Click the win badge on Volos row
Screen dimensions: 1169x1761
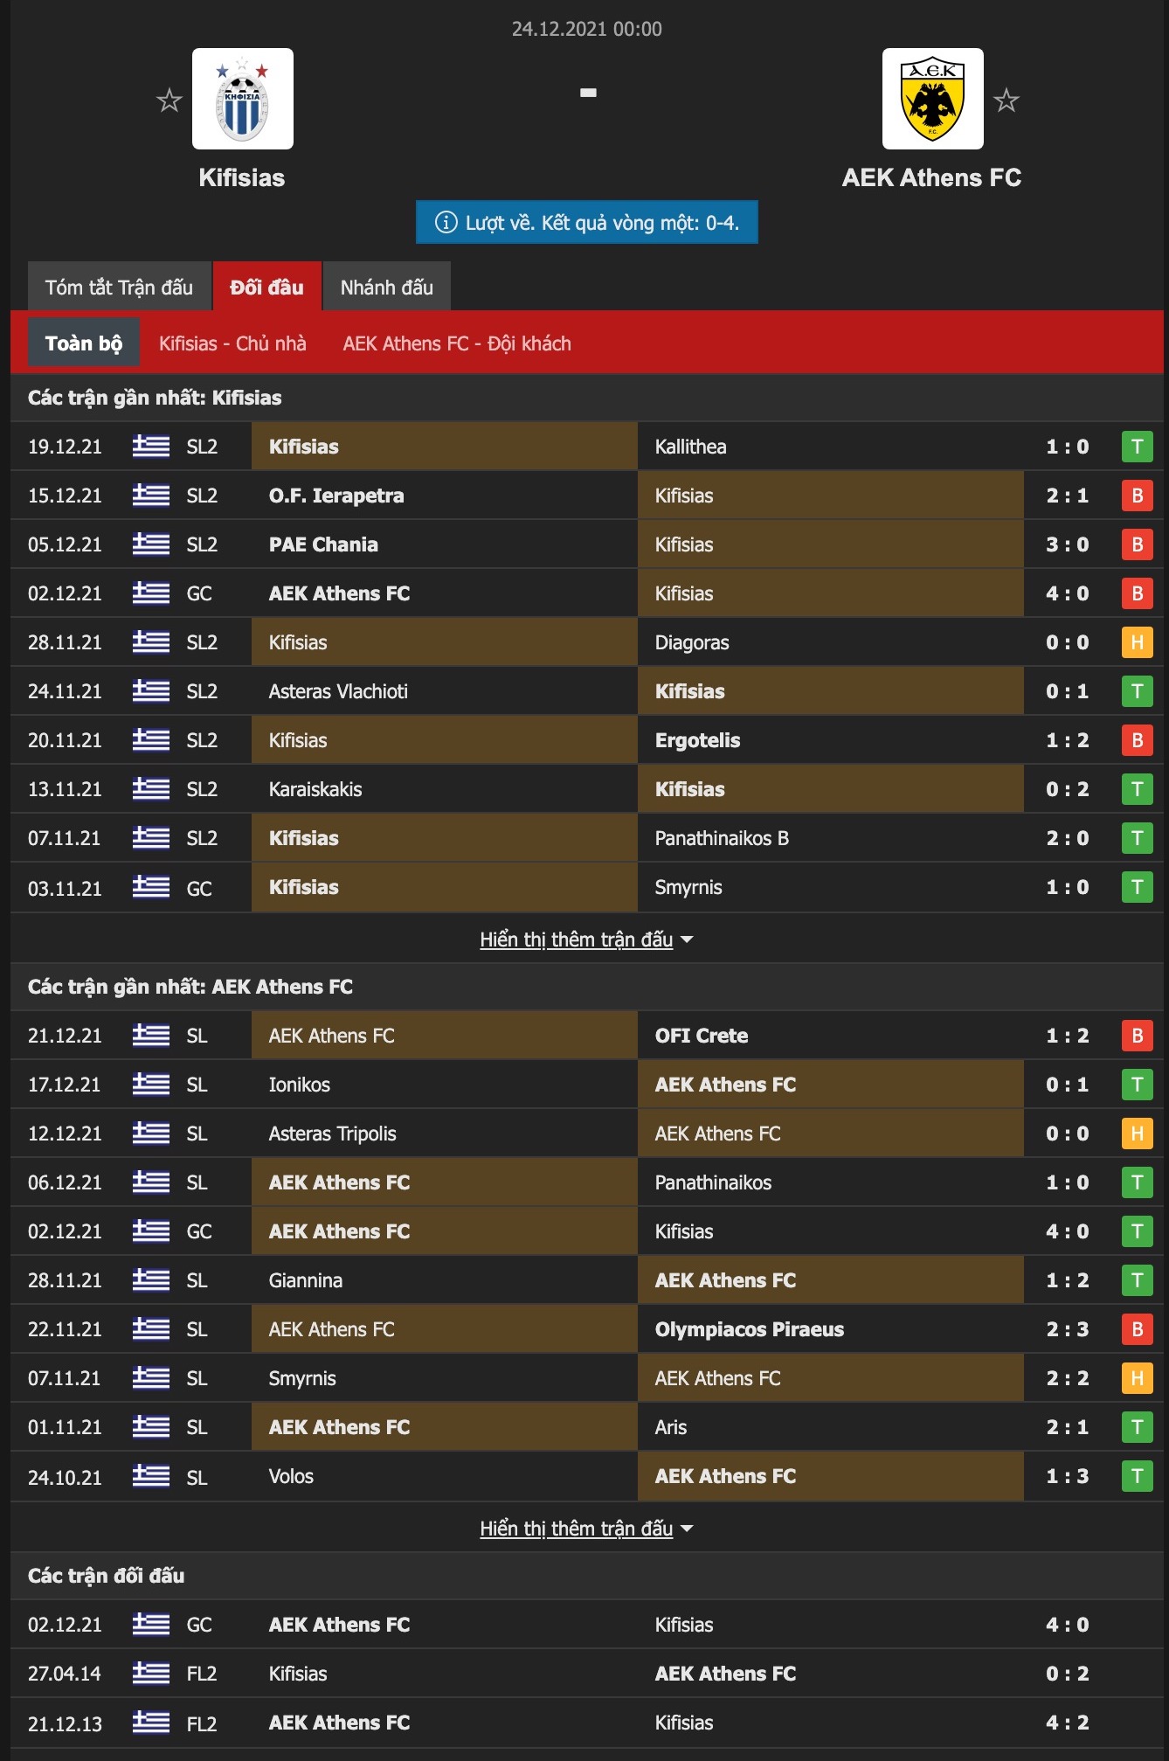pos(1138,1476)
